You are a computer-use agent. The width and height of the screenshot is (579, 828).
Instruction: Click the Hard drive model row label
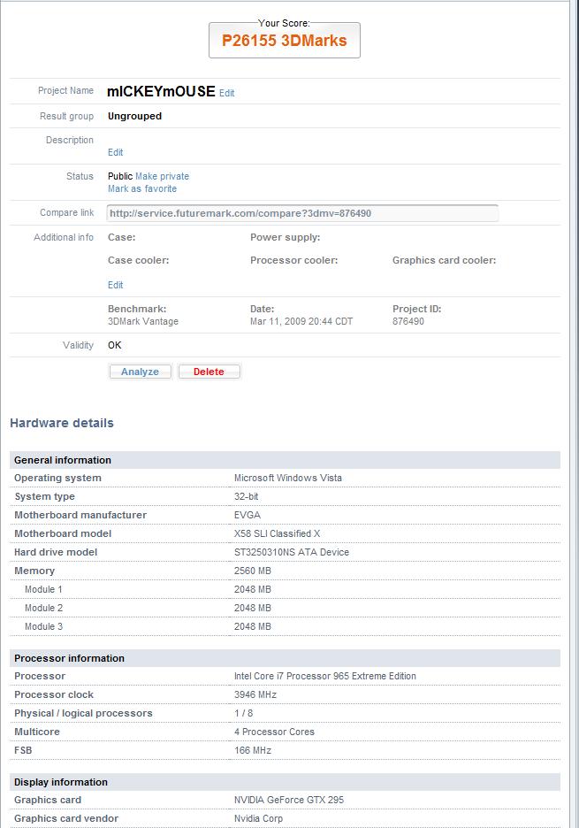pyautogui.click(x=56, y=552)
